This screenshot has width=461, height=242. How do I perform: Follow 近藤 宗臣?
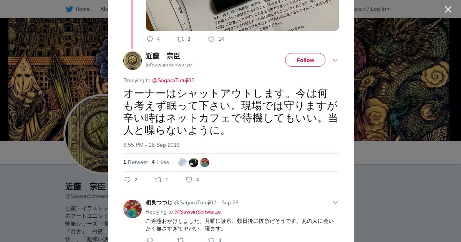(x=305, y=60)
